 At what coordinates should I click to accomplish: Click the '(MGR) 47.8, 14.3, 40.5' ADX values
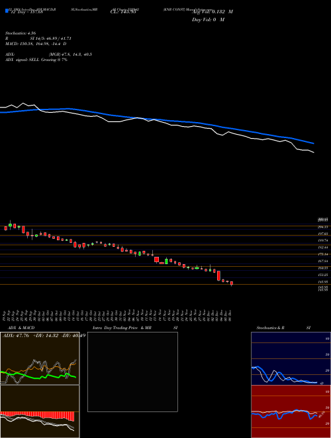click(70, 54)
